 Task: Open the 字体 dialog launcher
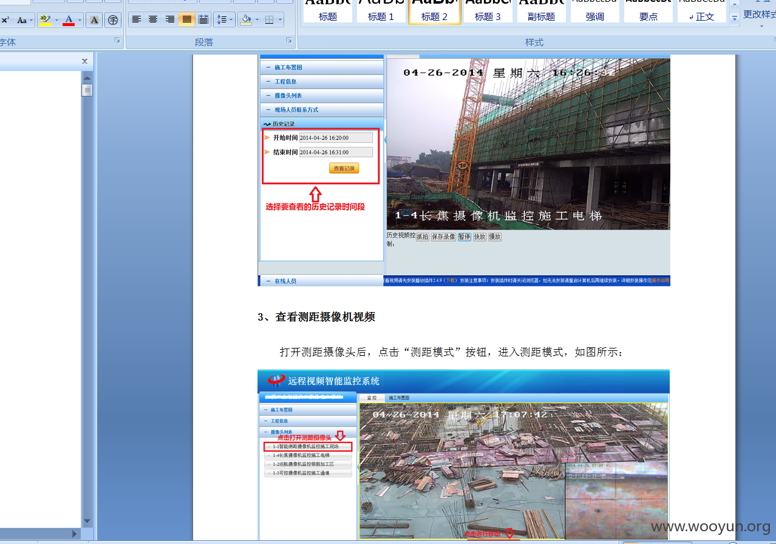(x=118, y=41)
